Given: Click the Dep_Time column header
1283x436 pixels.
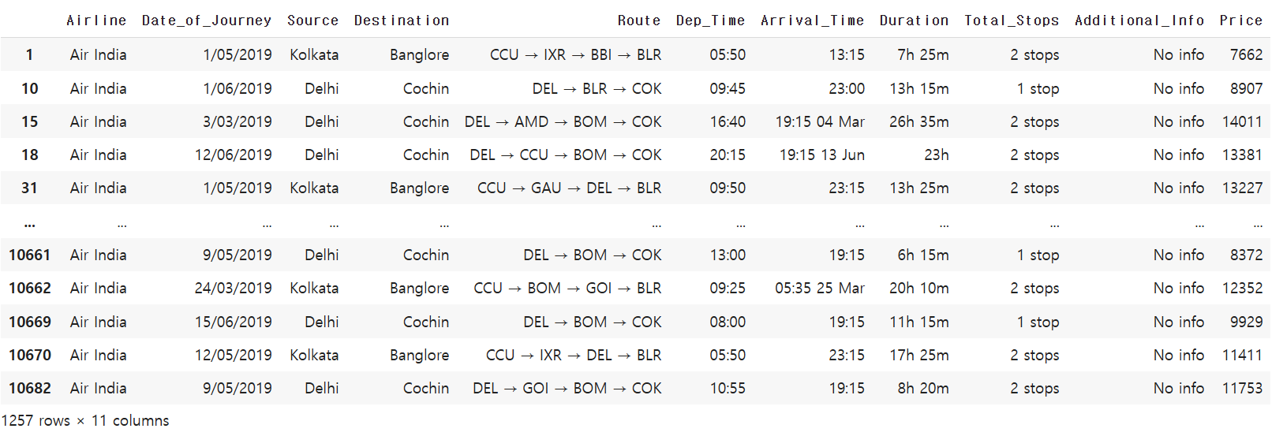Looking at the screenshot, I should [710, 20].
